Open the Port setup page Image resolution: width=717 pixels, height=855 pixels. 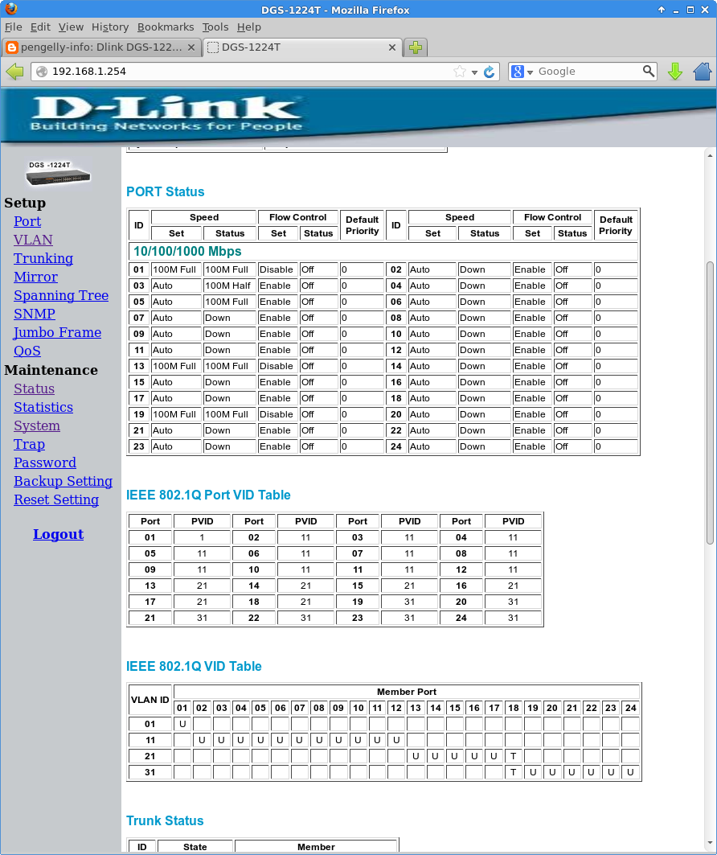pos(27,221)
